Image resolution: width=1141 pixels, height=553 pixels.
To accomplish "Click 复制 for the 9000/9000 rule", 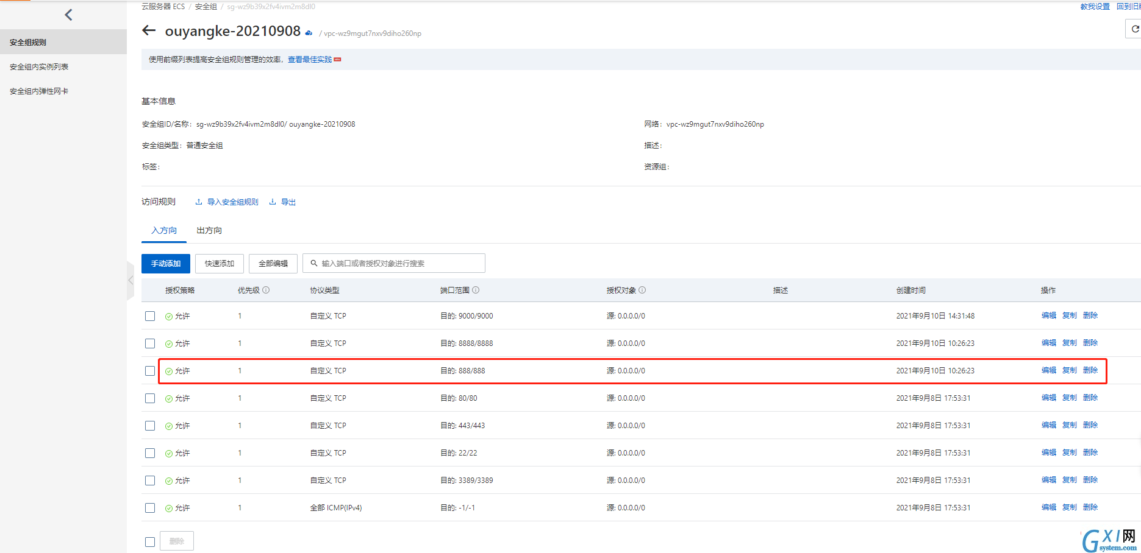I will coord(1070,315).
